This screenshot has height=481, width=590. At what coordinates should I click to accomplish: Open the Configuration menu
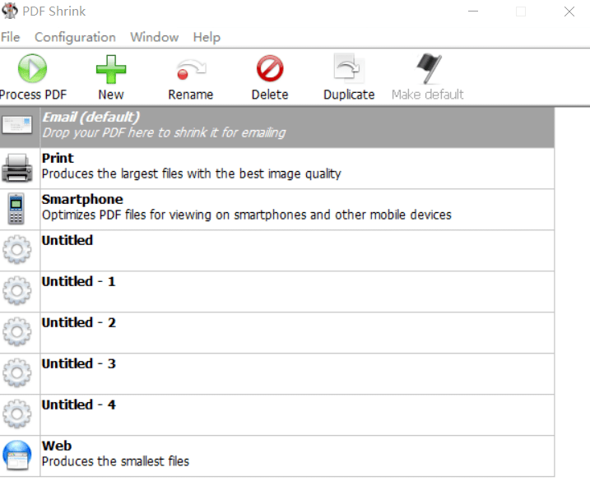[75, 37]
